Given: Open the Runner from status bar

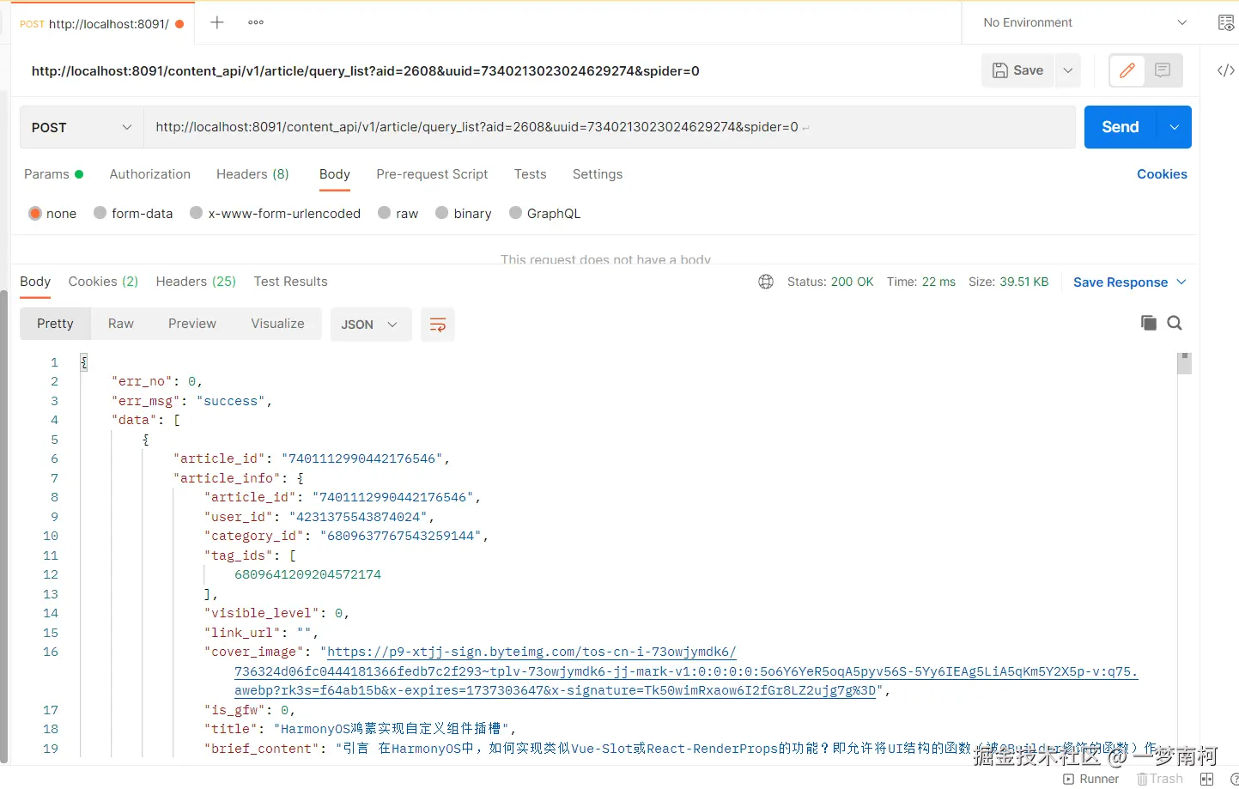Looking at the screenshot, I should click(1090, 779).
